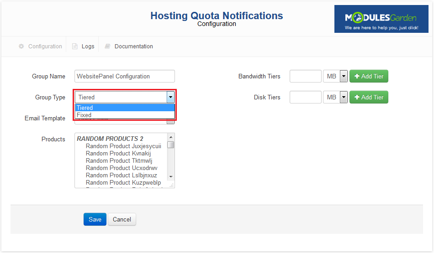Add a tier for Disk Tiers
The width and height of the screenshot is (434, 253).
[369, 97]
